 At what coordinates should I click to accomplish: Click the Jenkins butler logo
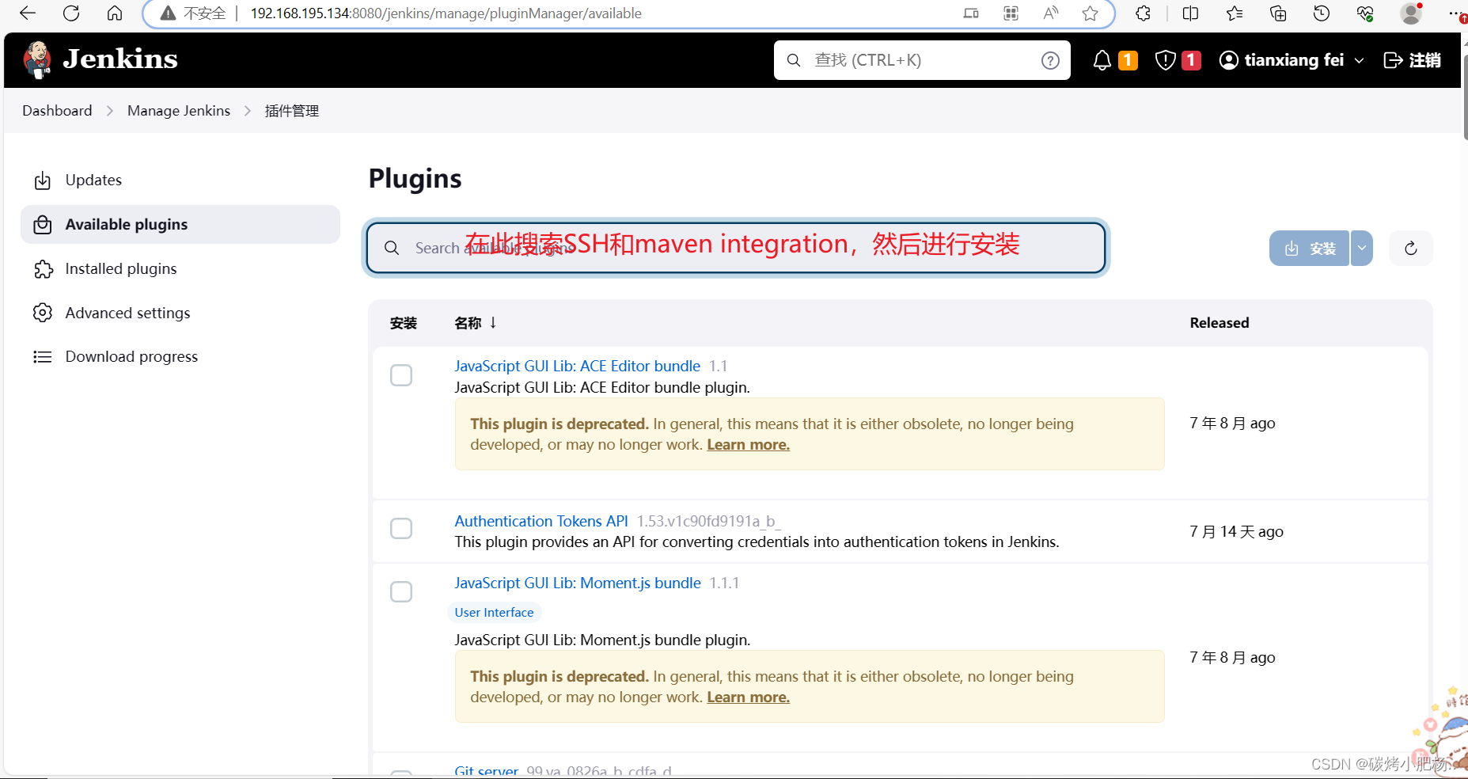tap(37, 60)
